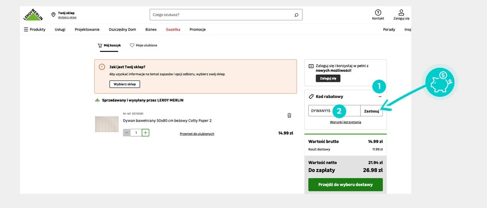Increase the rug quantity with plus
The width and height of the screenshot is (487, 208).
145,132
